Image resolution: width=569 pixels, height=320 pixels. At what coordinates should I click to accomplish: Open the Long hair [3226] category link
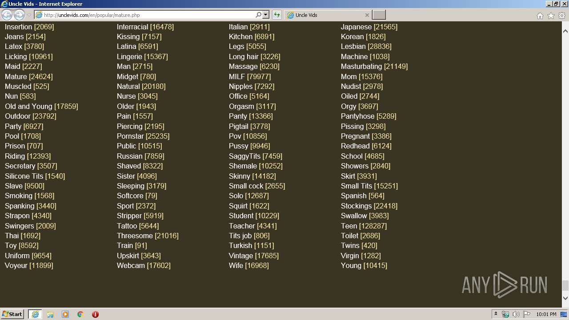pos(255,56)
